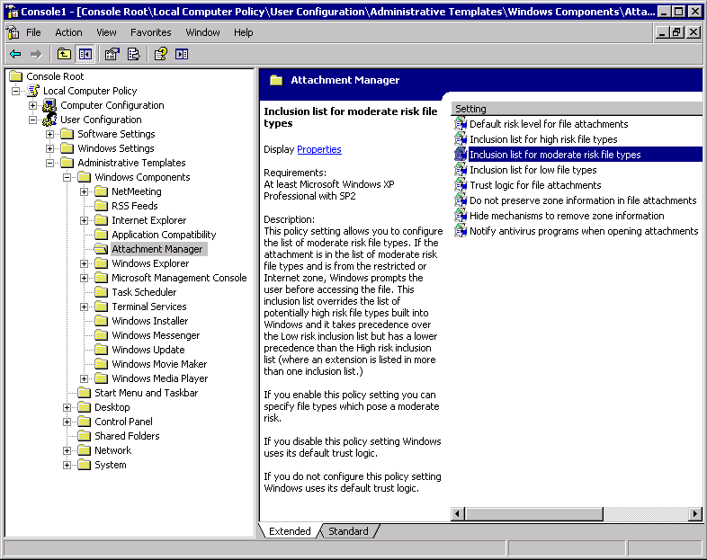Select Hide mechanisms to remove zone information
707x560 pixels.
[x=566, y=216]
